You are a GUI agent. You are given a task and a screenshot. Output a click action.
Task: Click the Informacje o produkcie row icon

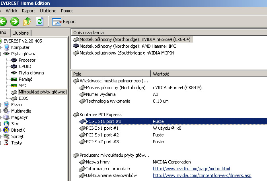pos(82,169)
